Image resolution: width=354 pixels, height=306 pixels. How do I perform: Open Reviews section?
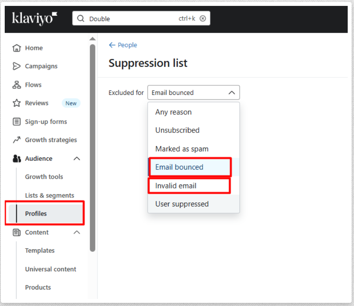(37, 103)
